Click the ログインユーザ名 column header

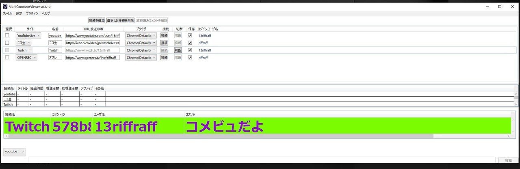[208, 29]
